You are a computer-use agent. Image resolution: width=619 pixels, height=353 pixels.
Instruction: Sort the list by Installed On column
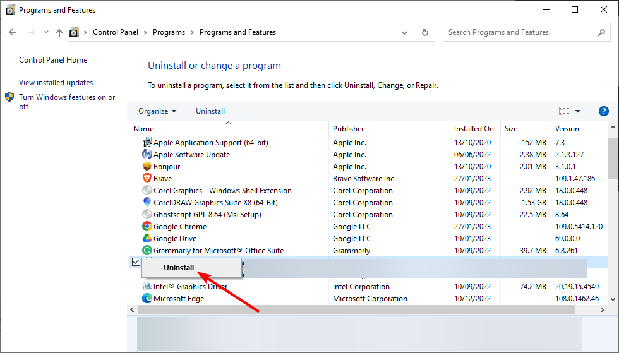point(475,129)
